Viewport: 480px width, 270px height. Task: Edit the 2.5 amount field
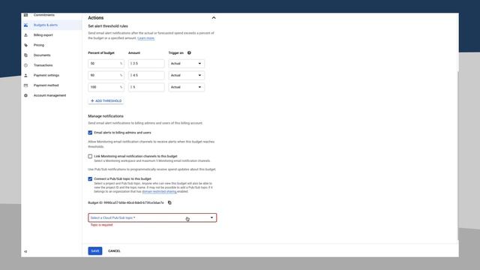coord(146,64)
